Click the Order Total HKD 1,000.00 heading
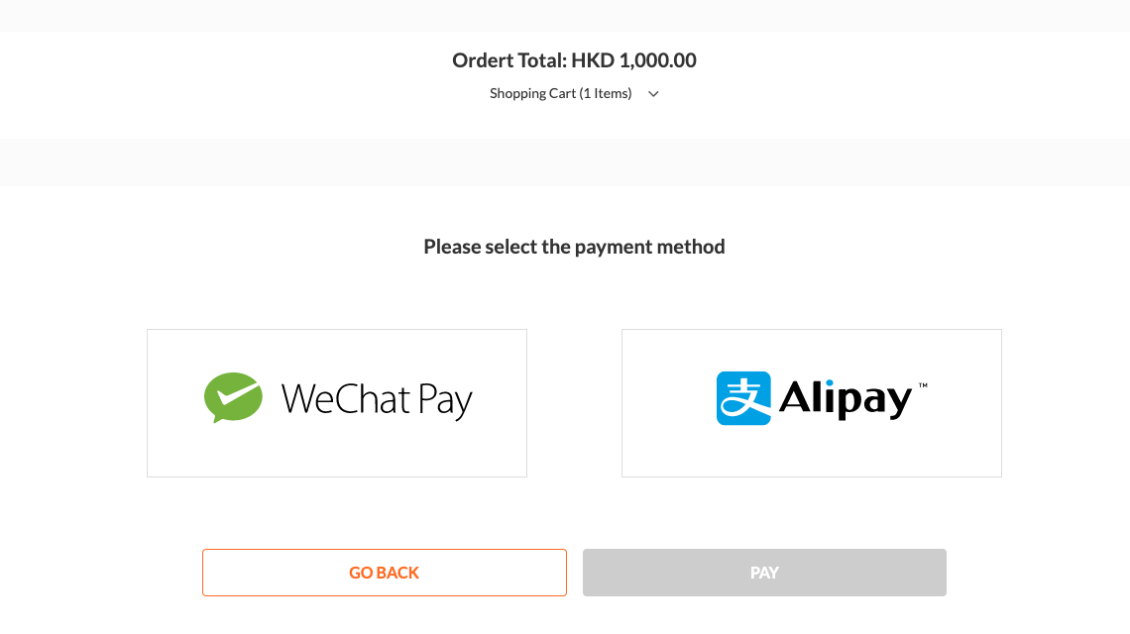This screenshot has width=1130, height=634. pyautogui.click(x=574, y=59)
